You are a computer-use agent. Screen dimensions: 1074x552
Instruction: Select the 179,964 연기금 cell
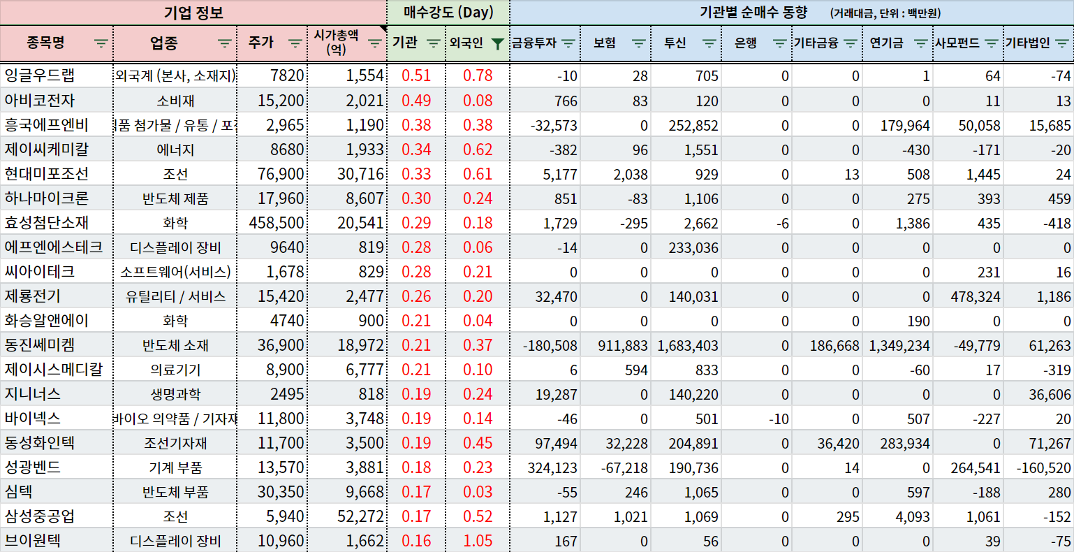pos(898,124)
